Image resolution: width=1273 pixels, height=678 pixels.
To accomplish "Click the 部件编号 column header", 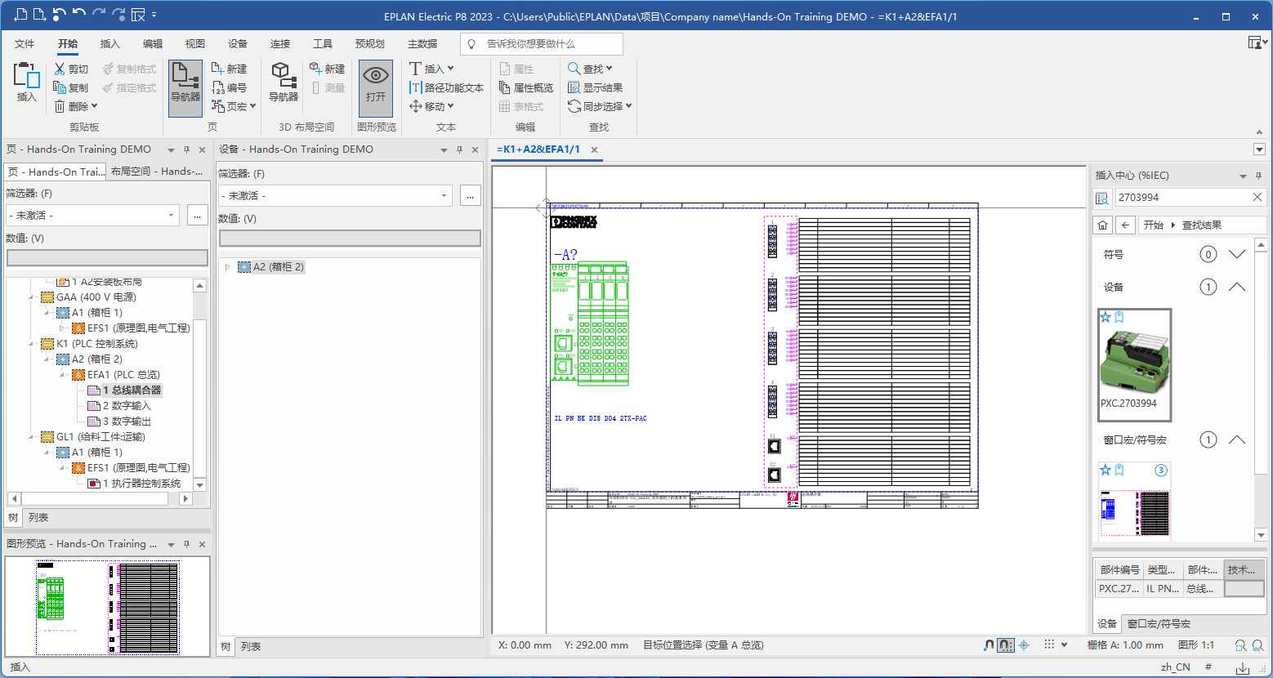I will click(x=1119, y=570).
